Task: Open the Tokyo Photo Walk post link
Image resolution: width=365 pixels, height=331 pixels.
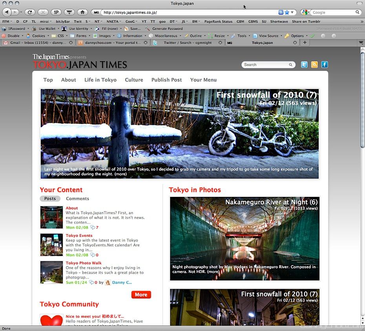Action: pos(84,263)
